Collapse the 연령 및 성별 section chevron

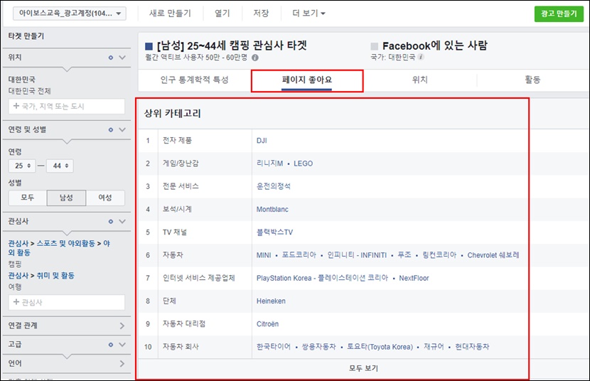[x=122, y=130]
